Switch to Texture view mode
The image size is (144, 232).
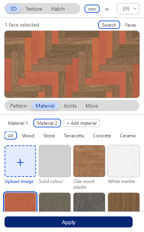(x=34, y=9)
